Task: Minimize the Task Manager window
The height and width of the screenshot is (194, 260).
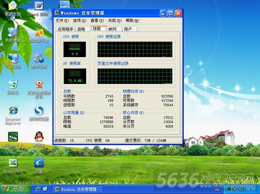Action: click(163, 13)
